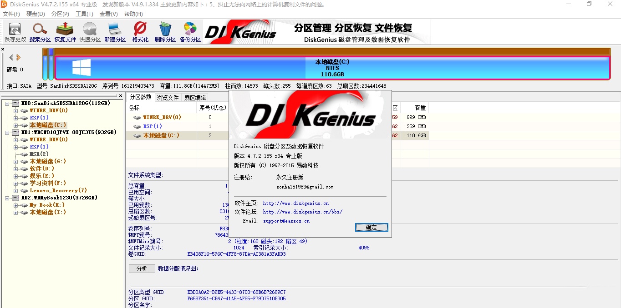The image size is (621, 308).
Task: Expand 本地磁盘(C:) under HD0 in tree
Action: click(x=16, y=125)
